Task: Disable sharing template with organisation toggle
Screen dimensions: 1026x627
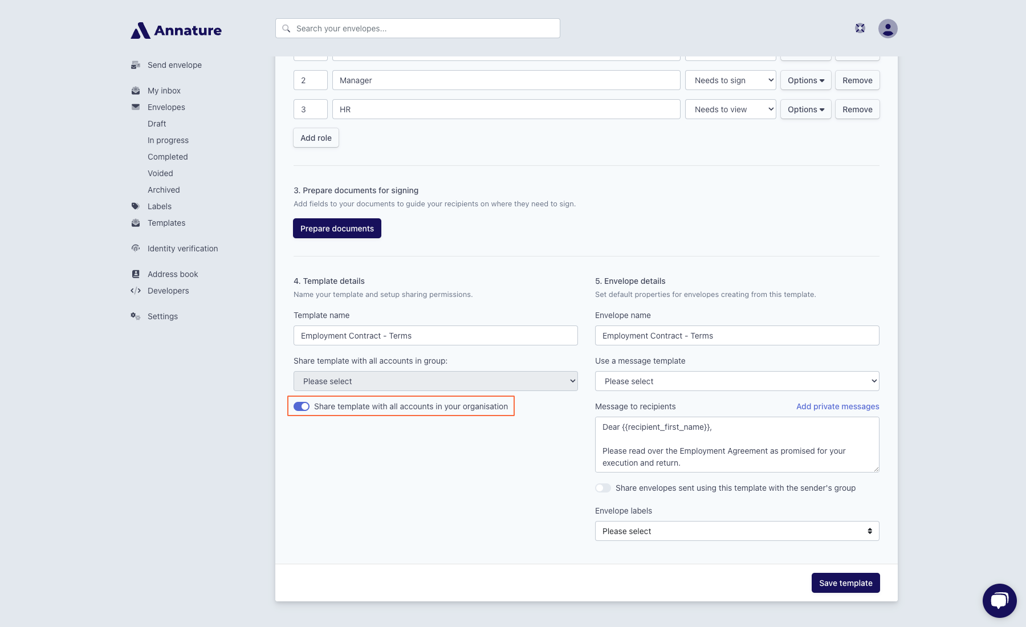Action: pos(302,406)
